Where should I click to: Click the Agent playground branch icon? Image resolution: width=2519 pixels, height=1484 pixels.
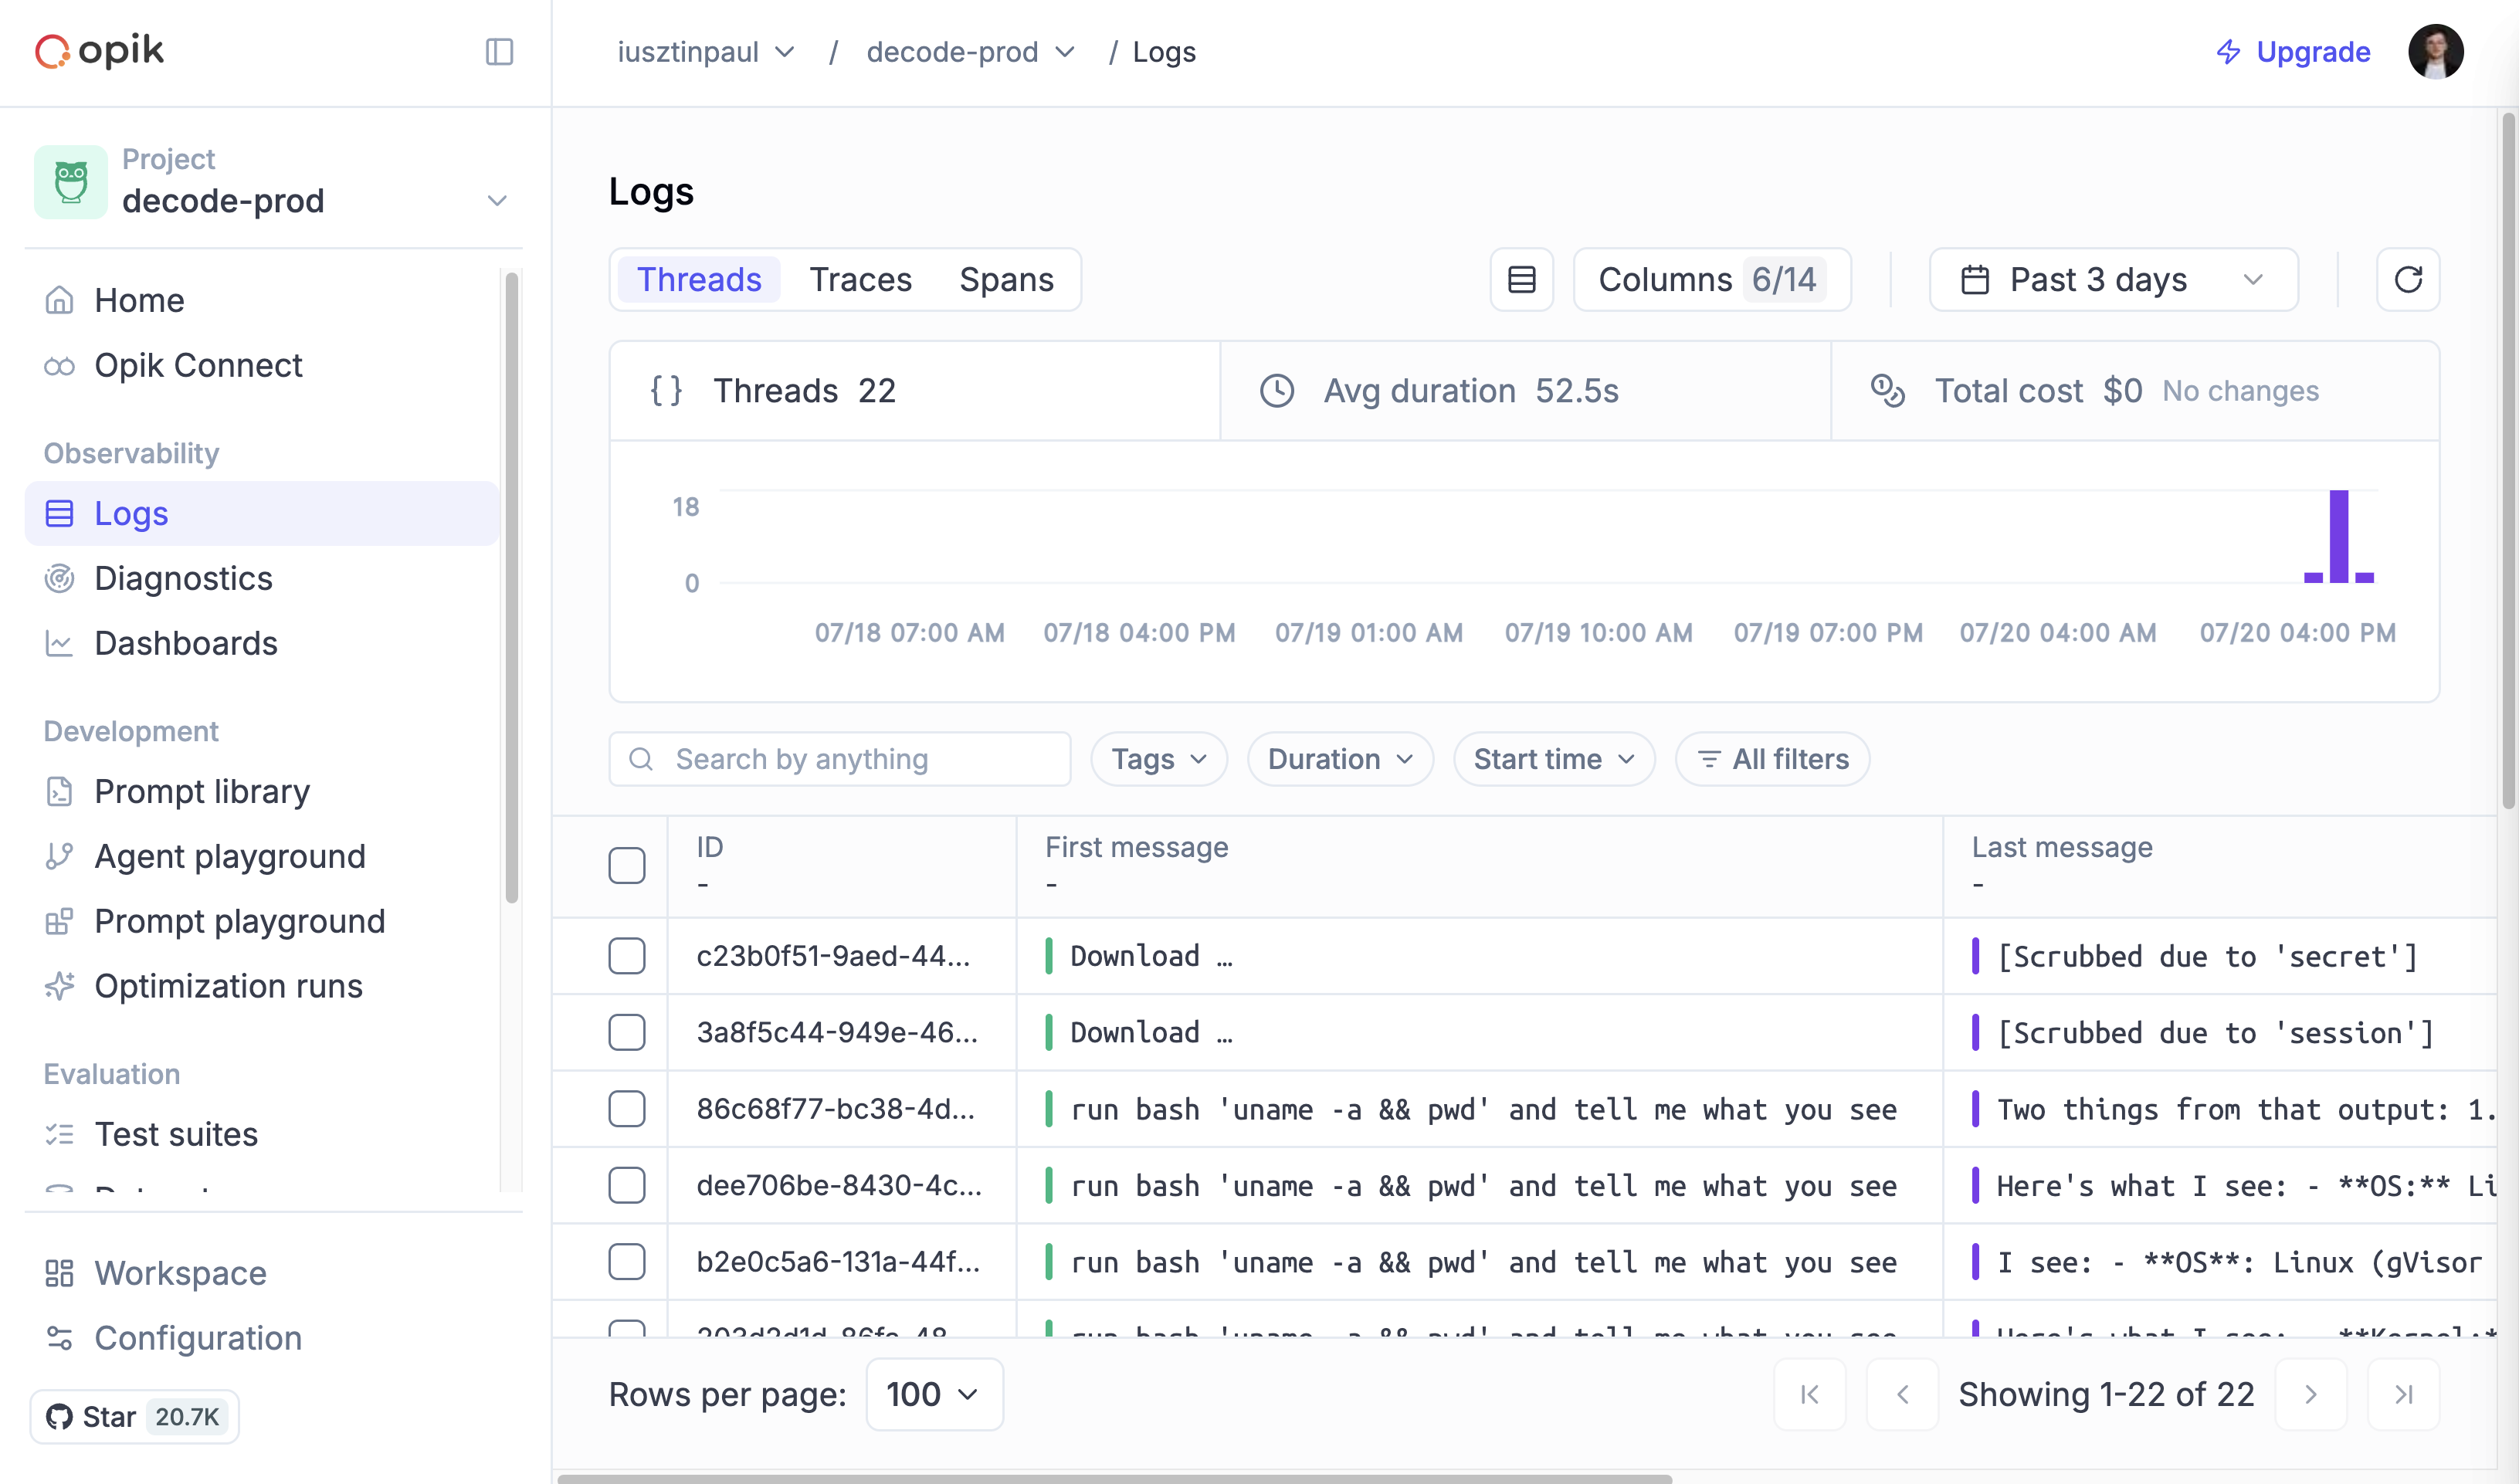pyautogui.click(x=59, y=856)
